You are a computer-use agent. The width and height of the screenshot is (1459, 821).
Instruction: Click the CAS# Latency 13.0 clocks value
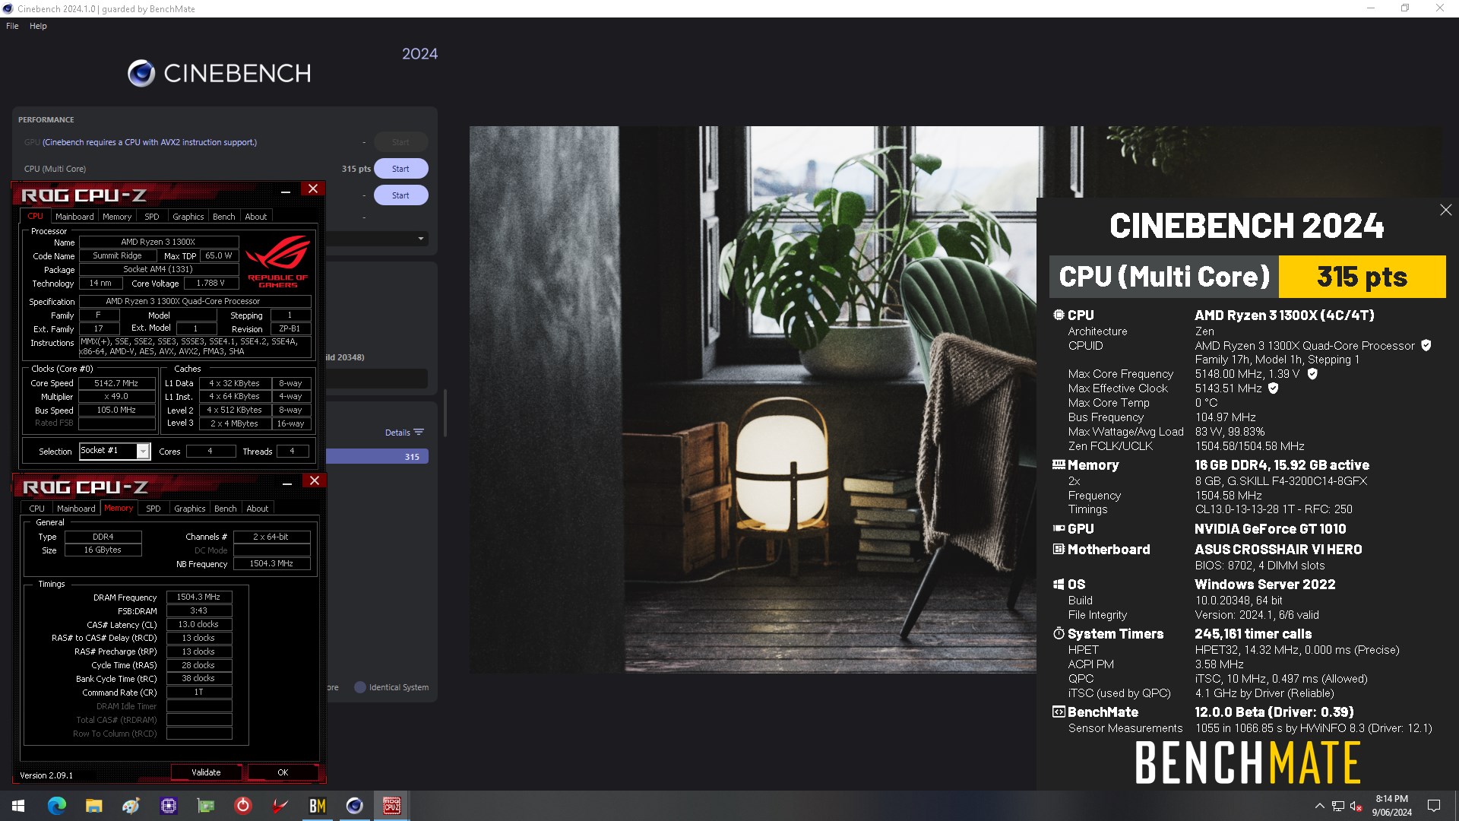pos(198,625)
